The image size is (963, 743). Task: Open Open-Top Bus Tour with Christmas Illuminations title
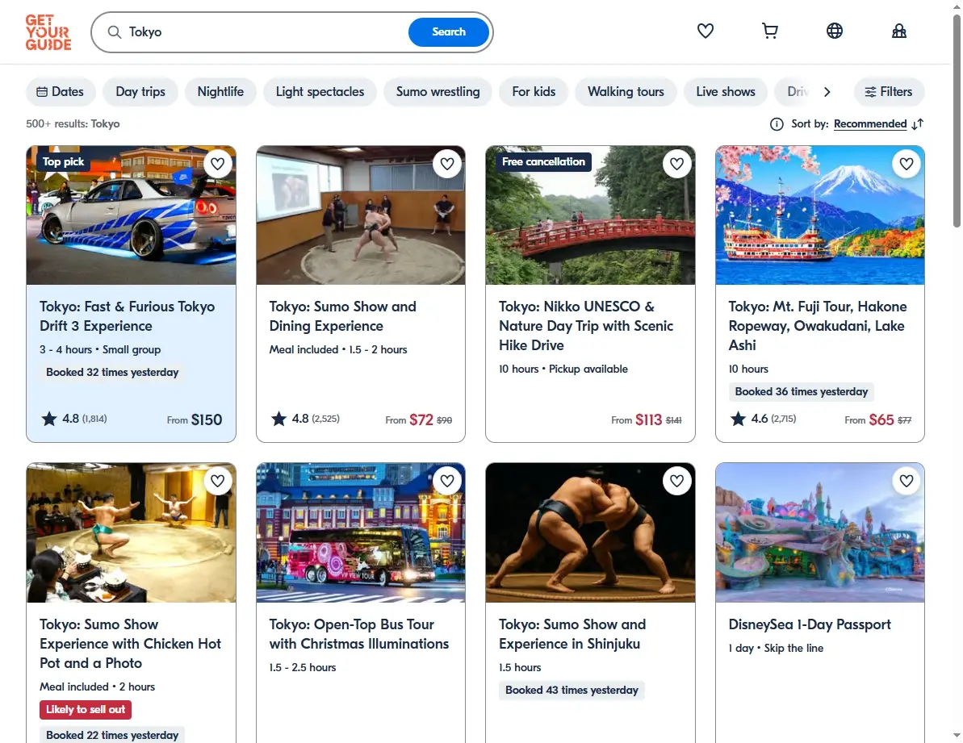(x=358, y=634)
